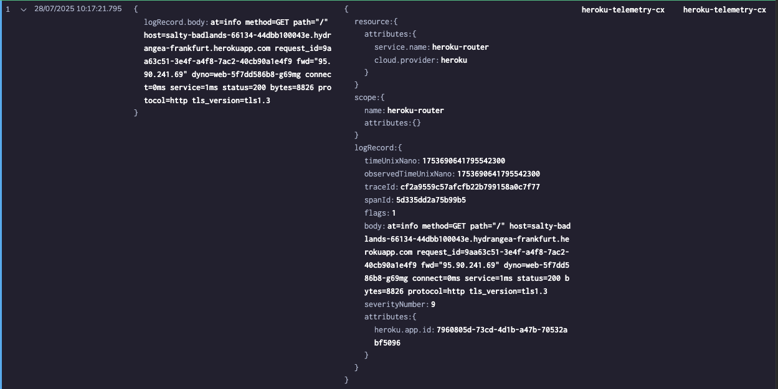This screenshot has width=778, height=389.
Task: Click the body key inside logRecord tree
Action: click(374, 226)
